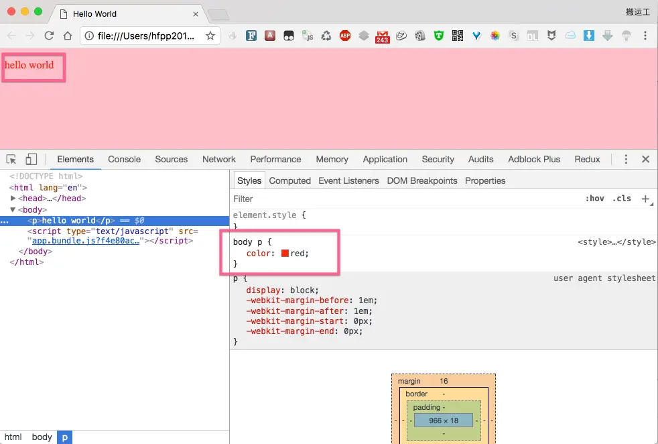Open the Memory tab

click(332, 159)
